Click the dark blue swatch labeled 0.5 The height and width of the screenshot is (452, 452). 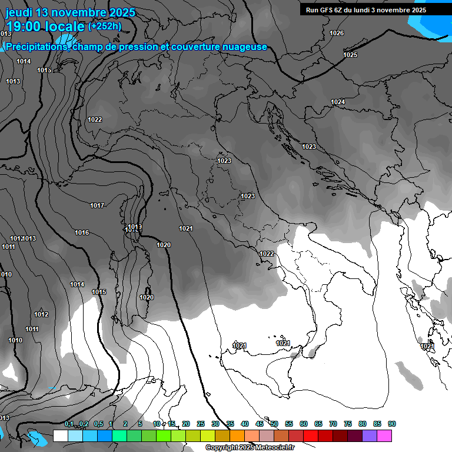[x=104, y=436]
